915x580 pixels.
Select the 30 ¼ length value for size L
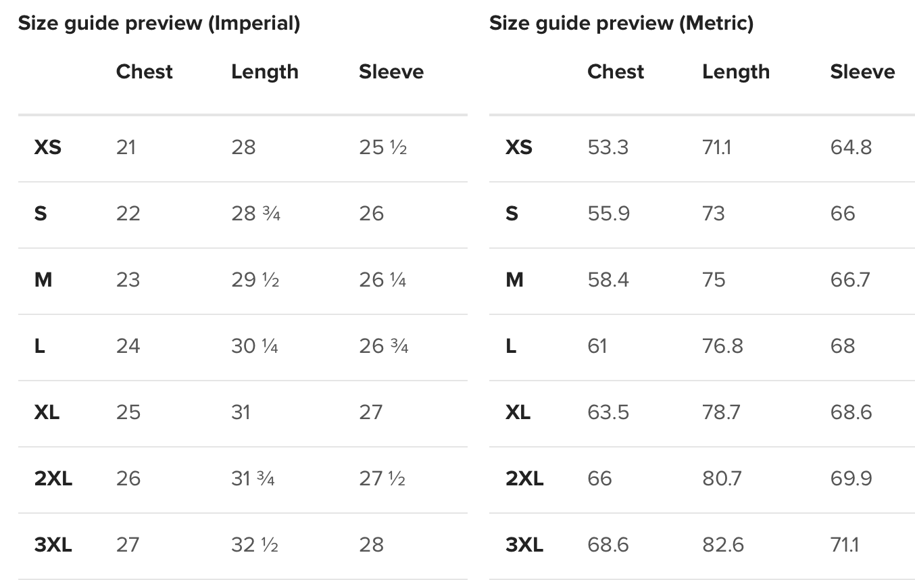click(x=254, y=346)
